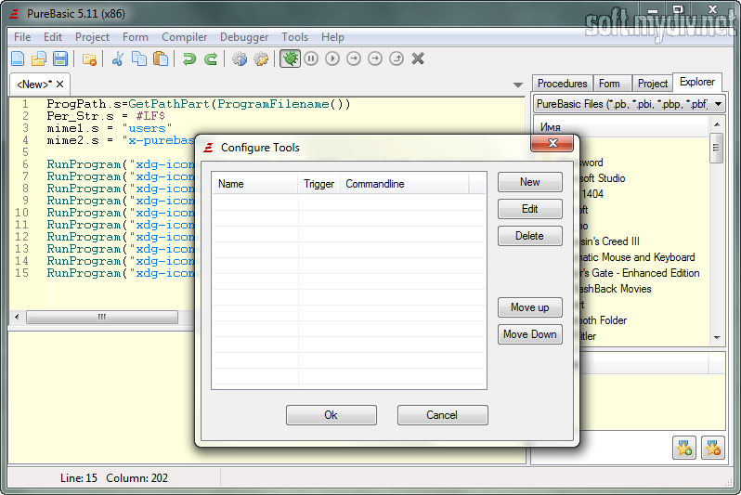Click code line 1 ProgPath.s text
The width and height of the screenshot is (741, 495).
coord(198,104)
